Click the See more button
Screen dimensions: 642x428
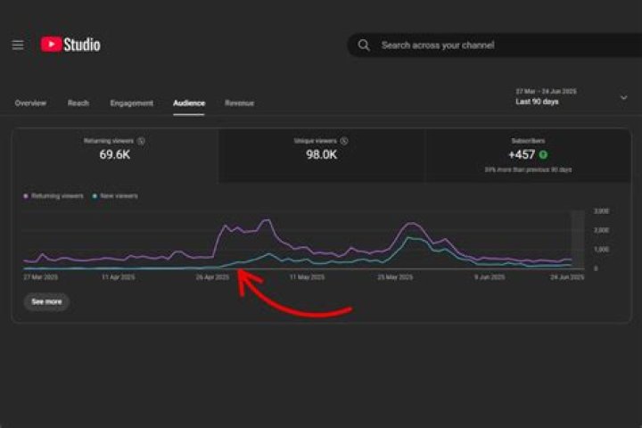click(46, 302)
